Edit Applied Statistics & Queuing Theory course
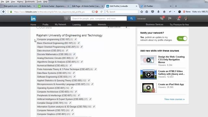Image resolution: width=208 pixels, height=117 pixels. pos(89,80)
